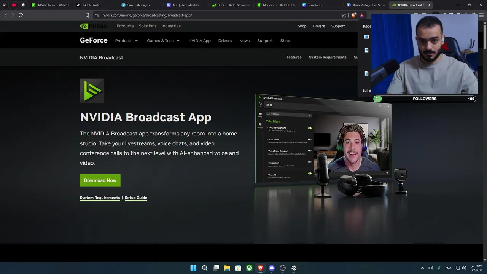This screenshot has height=274, width=487.
Task: Bookmark this page using the bookmark icon
Action: coord(87,15)
